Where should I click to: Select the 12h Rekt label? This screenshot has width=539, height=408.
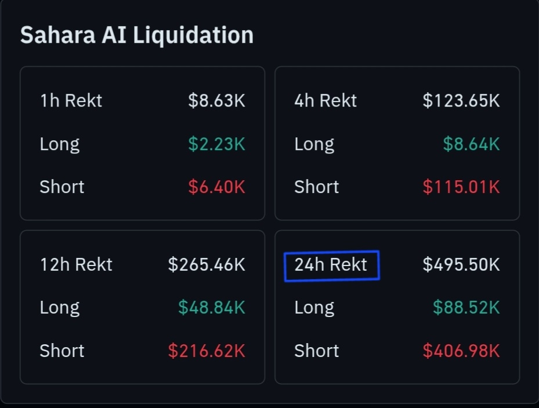[76, 265]
